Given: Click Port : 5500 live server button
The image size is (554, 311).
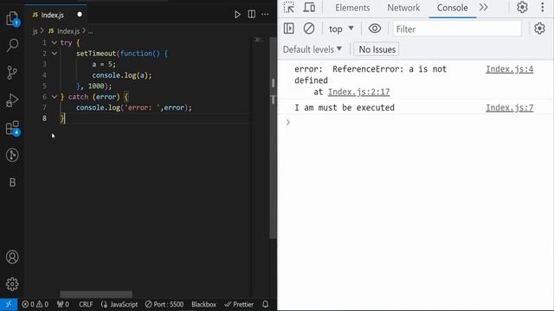Looking at the screenshot, I should pyautogui.click(x=164, y=304).
